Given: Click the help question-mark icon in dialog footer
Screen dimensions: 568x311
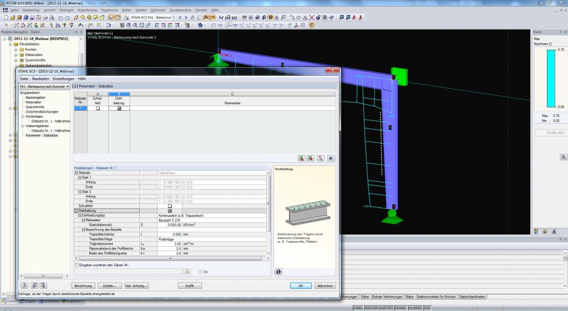Looking at the screenshot, I should tap(24, 285).
